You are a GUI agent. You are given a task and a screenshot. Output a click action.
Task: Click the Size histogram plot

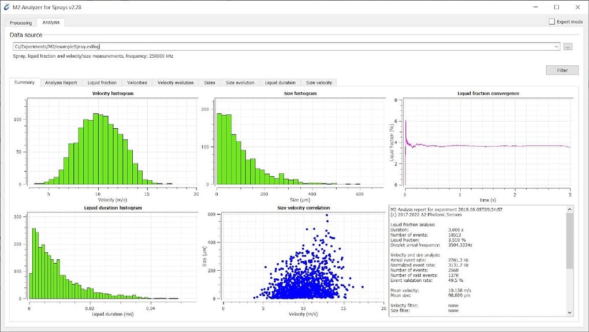[x=300, y=143]
